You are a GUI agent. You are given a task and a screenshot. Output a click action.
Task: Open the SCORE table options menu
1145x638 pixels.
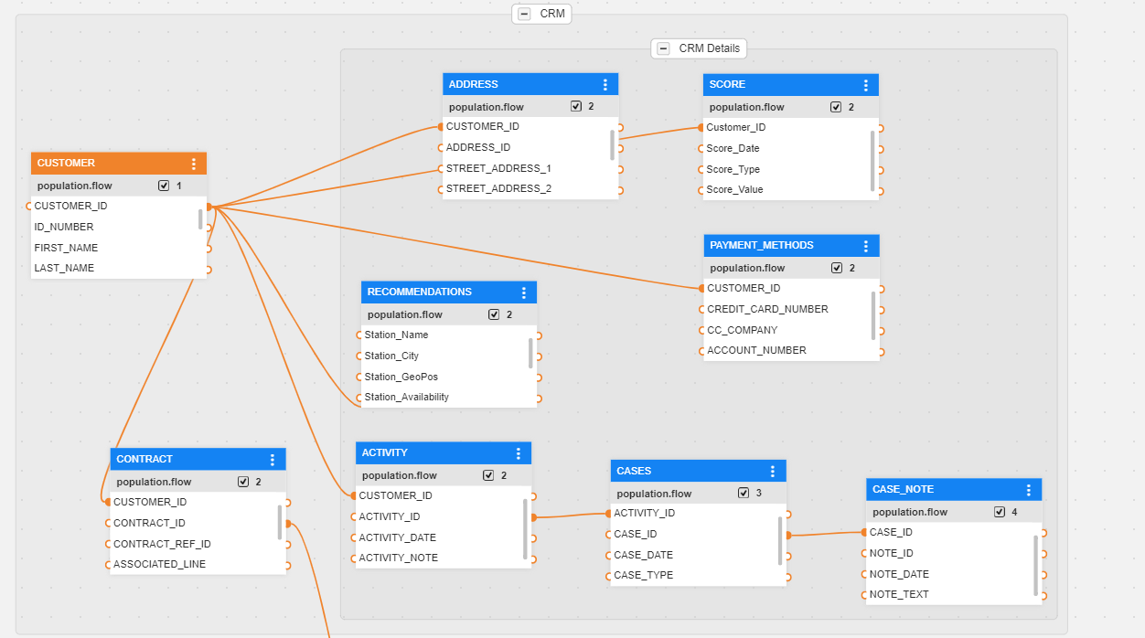click(866, 85)
